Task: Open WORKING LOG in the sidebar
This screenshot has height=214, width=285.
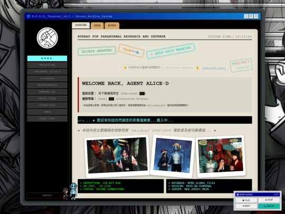Action: [x=47, y=92]
